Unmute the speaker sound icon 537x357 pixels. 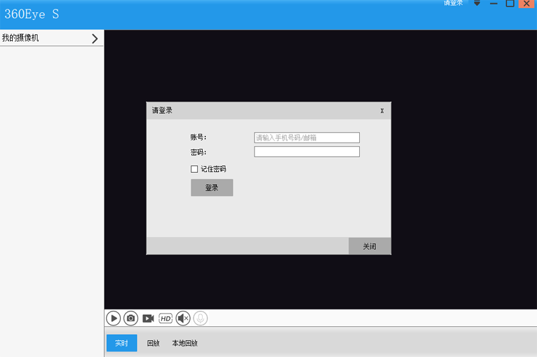coord(183,318)
